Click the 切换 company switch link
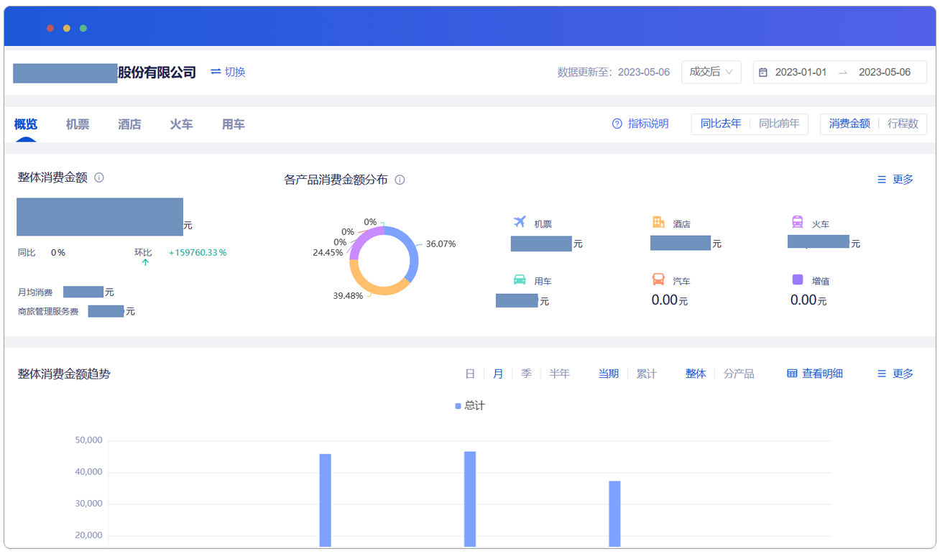The width and height of the screenshot is (940, 559). point(228,72)
